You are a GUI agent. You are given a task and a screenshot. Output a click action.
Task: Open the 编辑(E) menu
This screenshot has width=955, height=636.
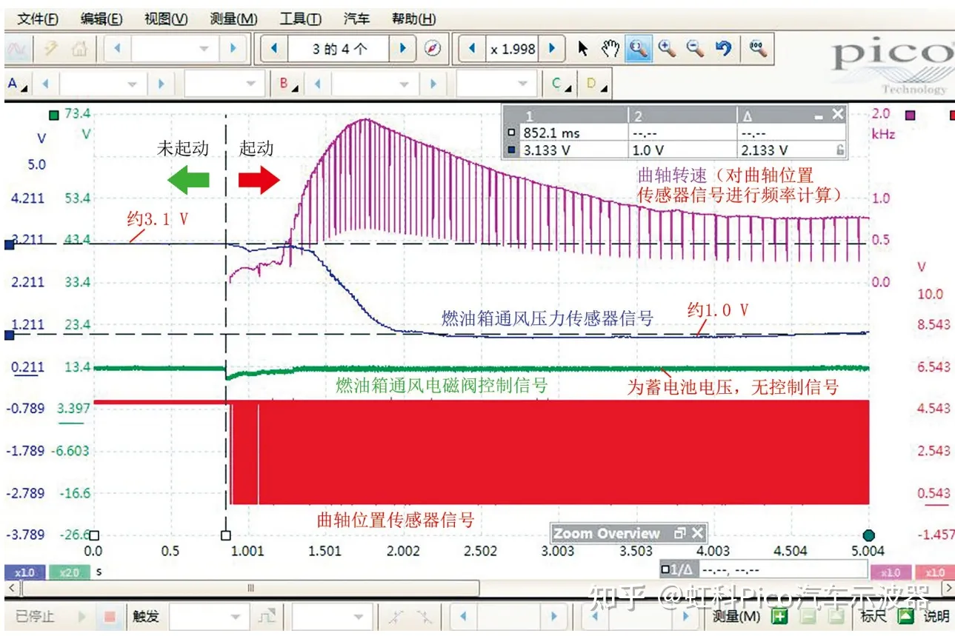(101, 19)
